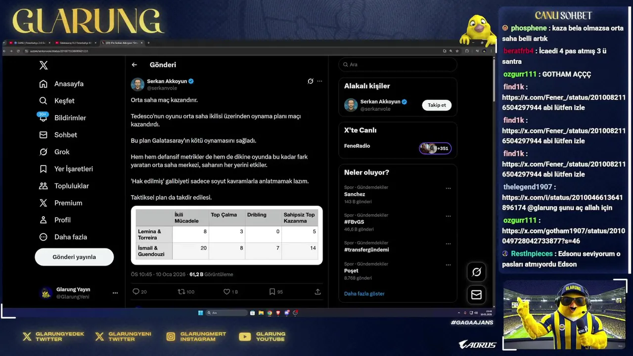Click Takip et follow button
Viewport: 633px width, 356px height.
437,105
